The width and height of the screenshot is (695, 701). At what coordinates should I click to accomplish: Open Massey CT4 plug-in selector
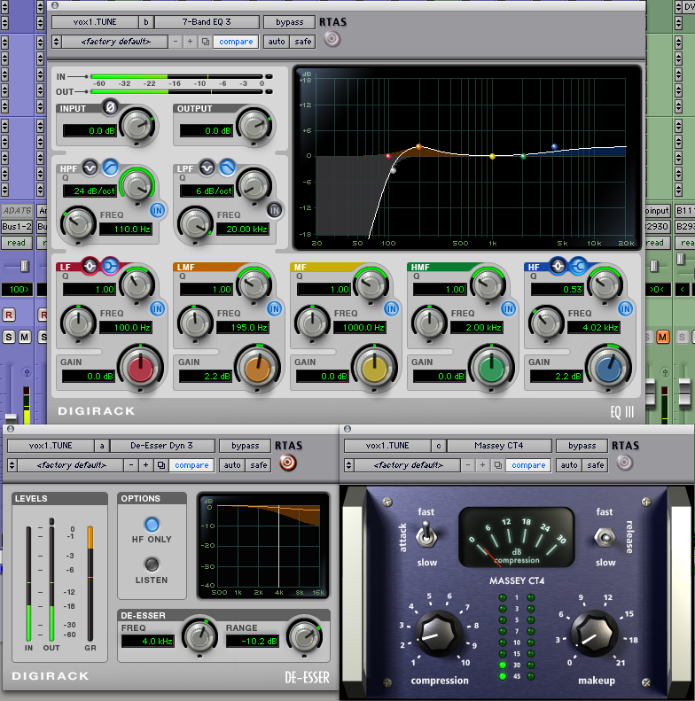(x=499, y=446)
